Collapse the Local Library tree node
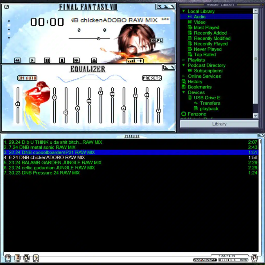The width and height of the screenshot is (265, 265). click(183, 11)
